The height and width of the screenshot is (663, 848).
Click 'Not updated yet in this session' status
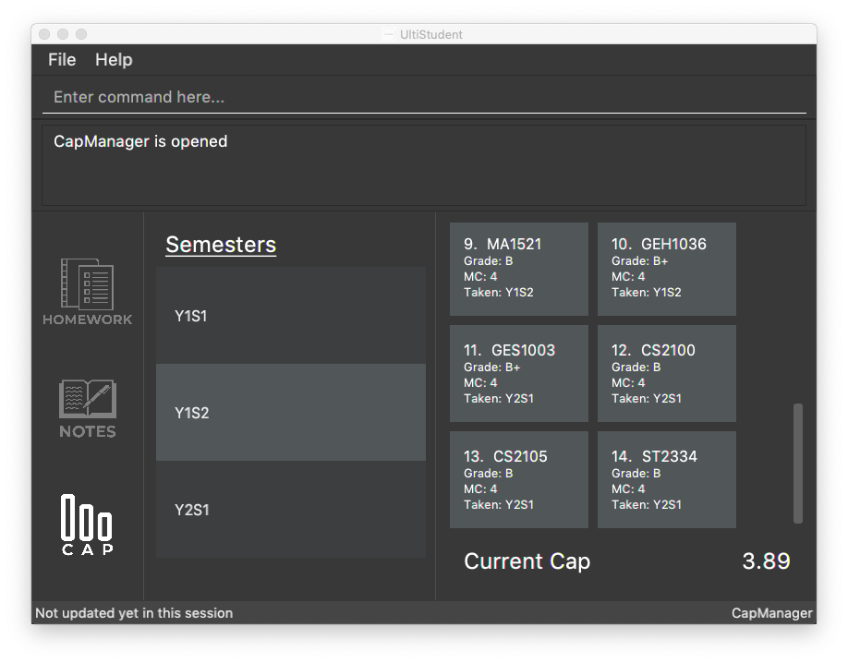click(134, 613)
